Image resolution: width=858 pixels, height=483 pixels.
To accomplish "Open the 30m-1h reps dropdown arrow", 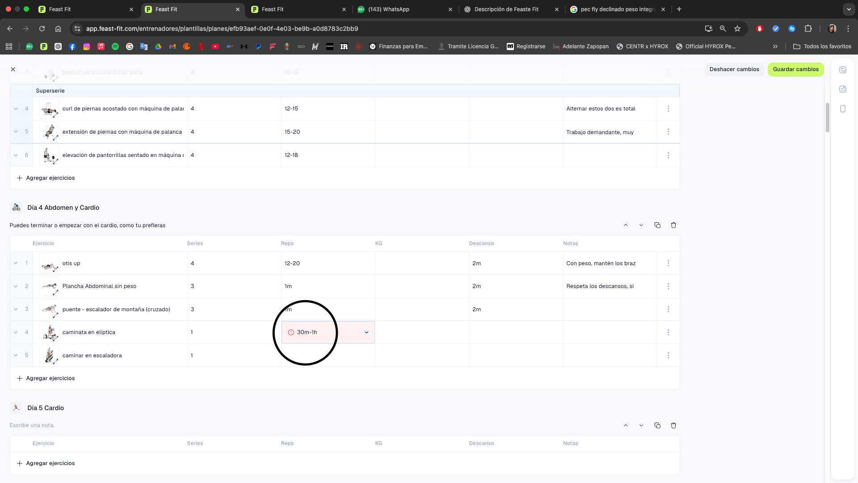I will click(366, 332).
